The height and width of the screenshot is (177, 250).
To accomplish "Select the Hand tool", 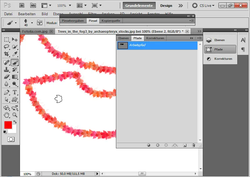I will 7,115.
